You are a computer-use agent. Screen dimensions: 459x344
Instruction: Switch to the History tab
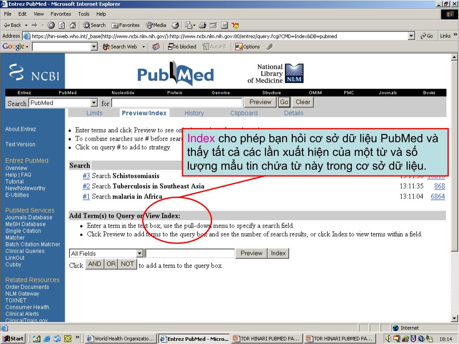[194, 113]
